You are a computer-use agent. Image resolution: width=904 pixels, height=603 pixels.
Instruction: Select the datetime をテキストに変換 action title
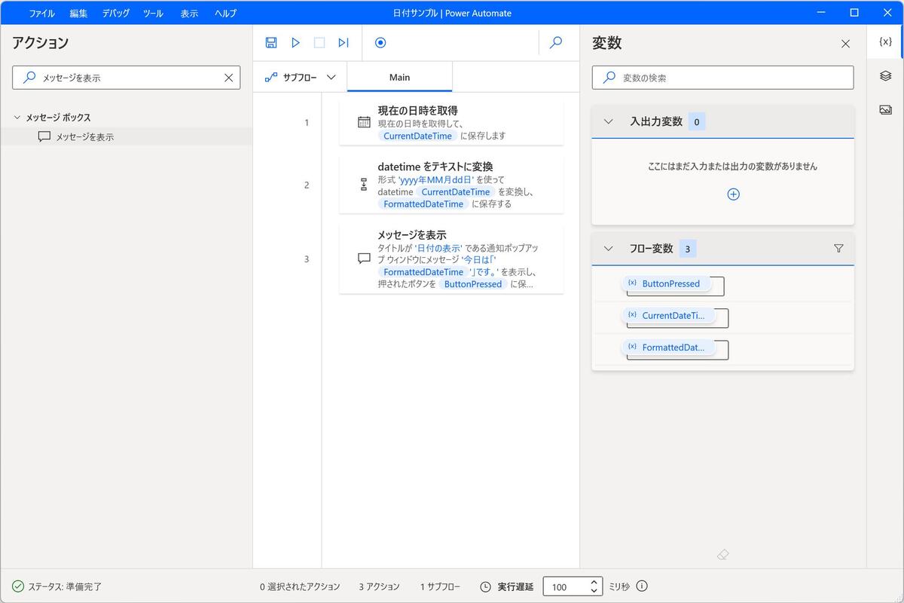click(x=435, y=167)
